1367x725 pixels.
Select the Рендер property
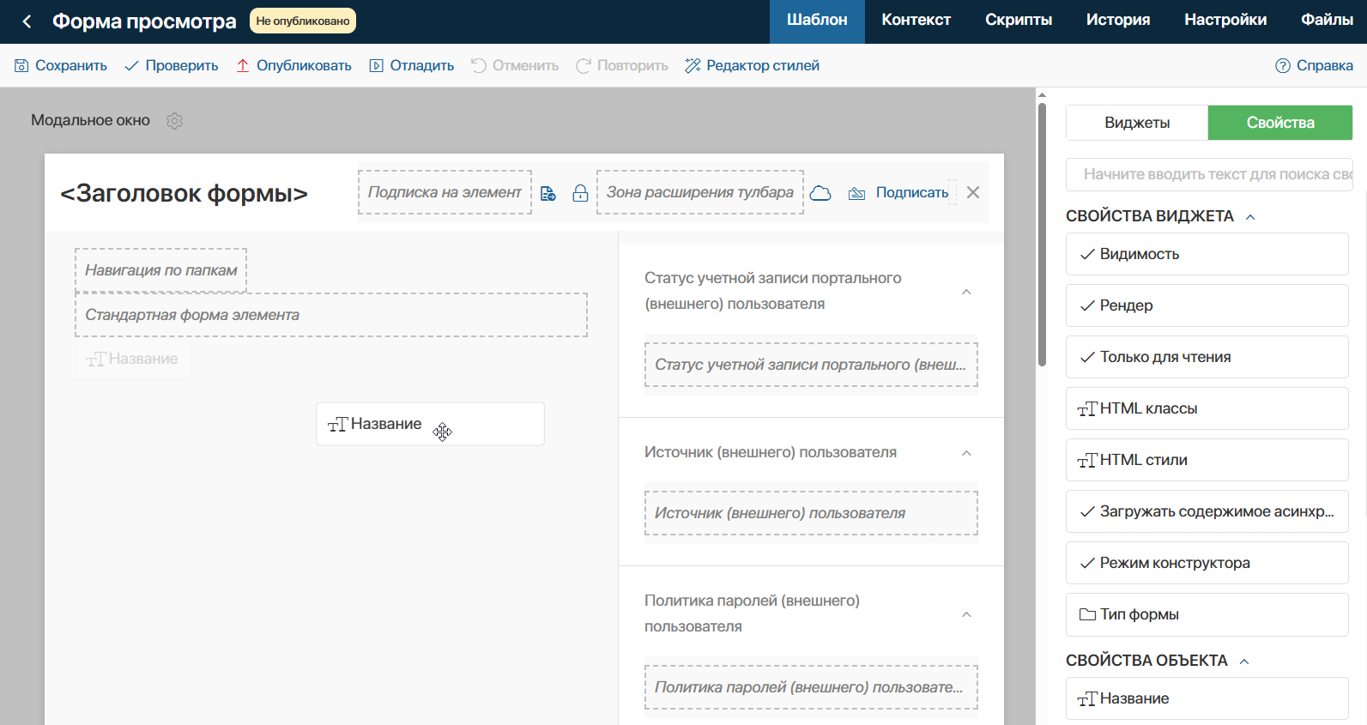tap(1207, 305)
